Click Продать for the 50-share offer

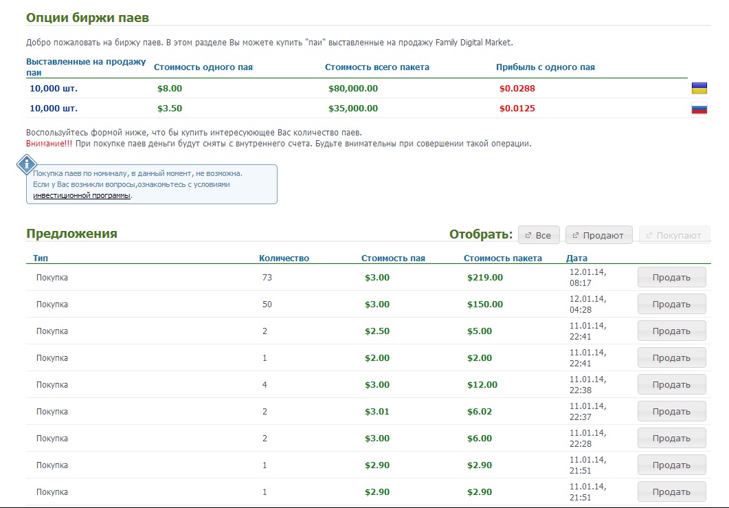tap(671, 305)
